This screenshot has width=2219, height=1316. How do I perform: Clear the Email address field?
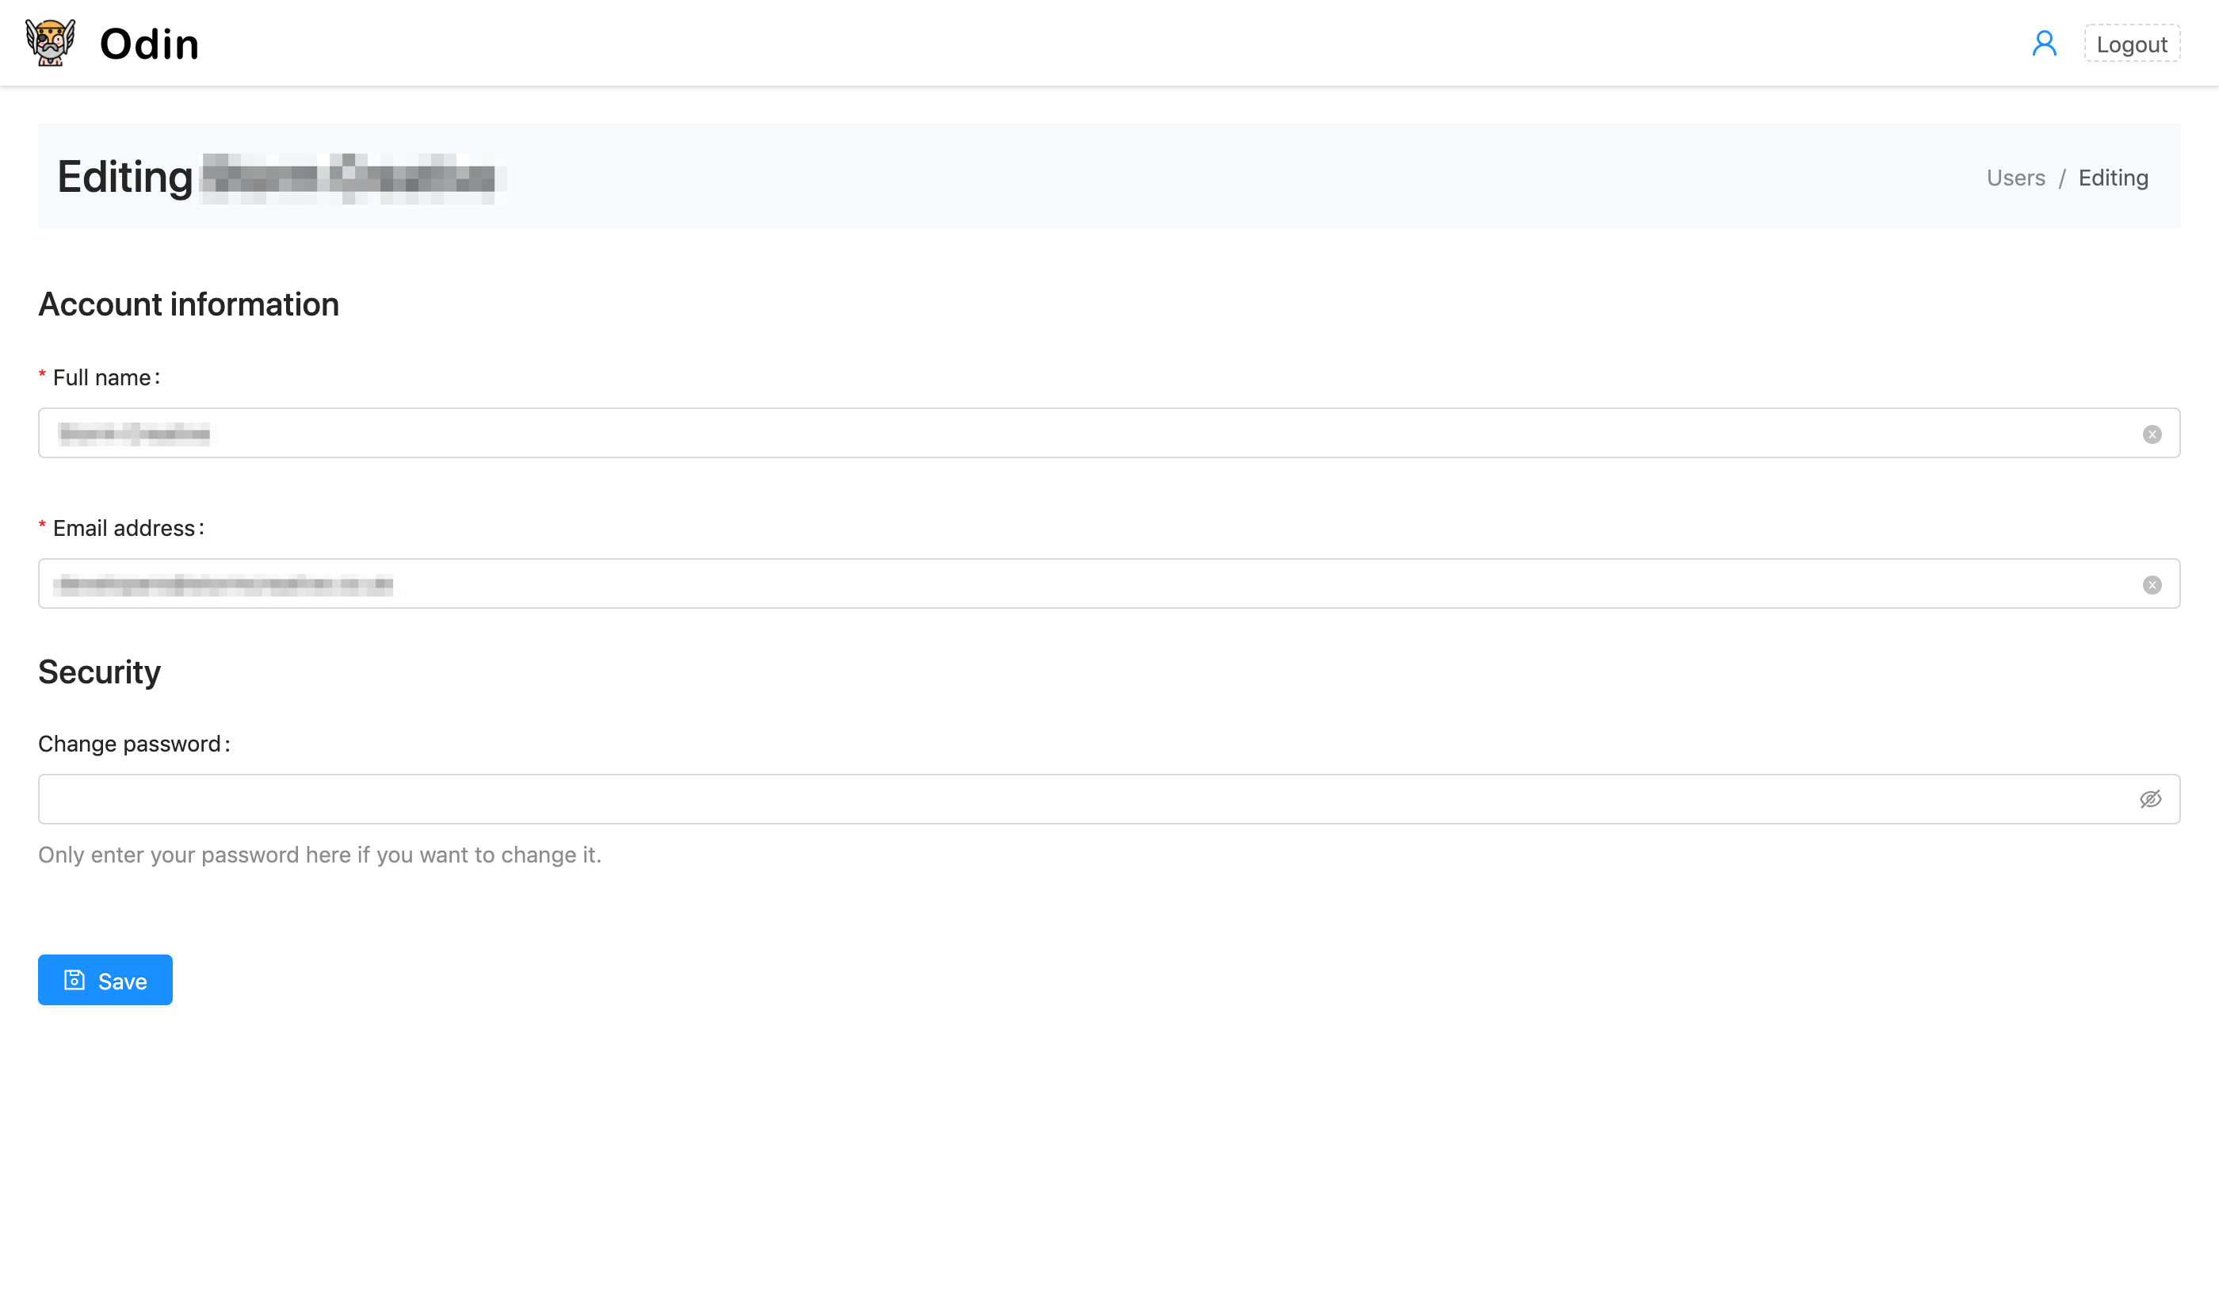coord(2152,584)
